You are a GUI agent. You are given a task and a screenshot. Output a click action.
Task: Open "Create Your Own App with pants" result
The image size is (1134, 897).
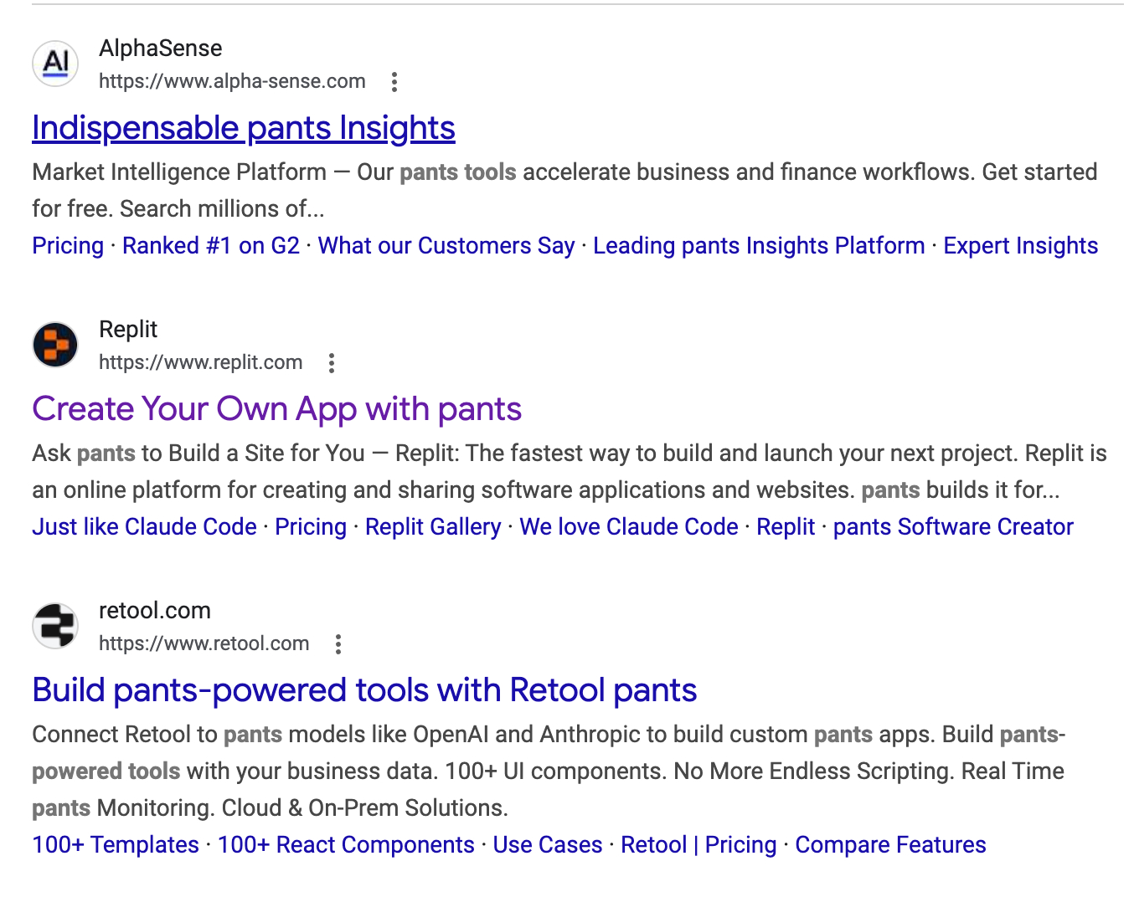coord(276,409)
